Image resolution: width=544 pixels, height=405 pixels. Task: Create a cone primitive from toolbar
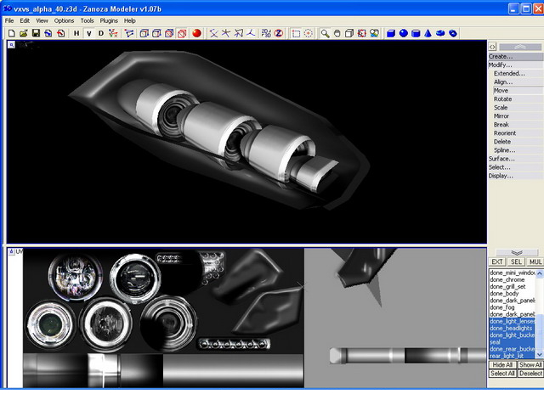(x=428, y=33)
